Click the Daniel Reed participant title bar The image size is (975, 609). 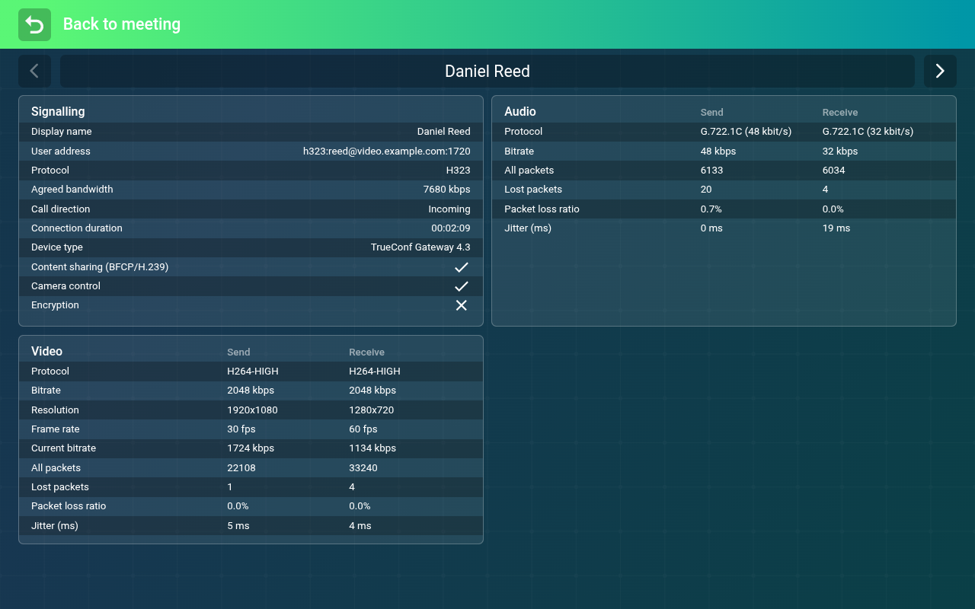coord(487,71)
